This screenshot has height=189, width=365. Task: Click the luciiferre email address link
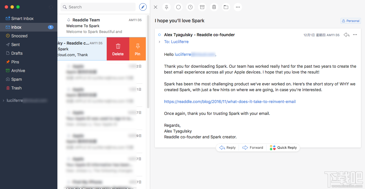click(195, 54)
